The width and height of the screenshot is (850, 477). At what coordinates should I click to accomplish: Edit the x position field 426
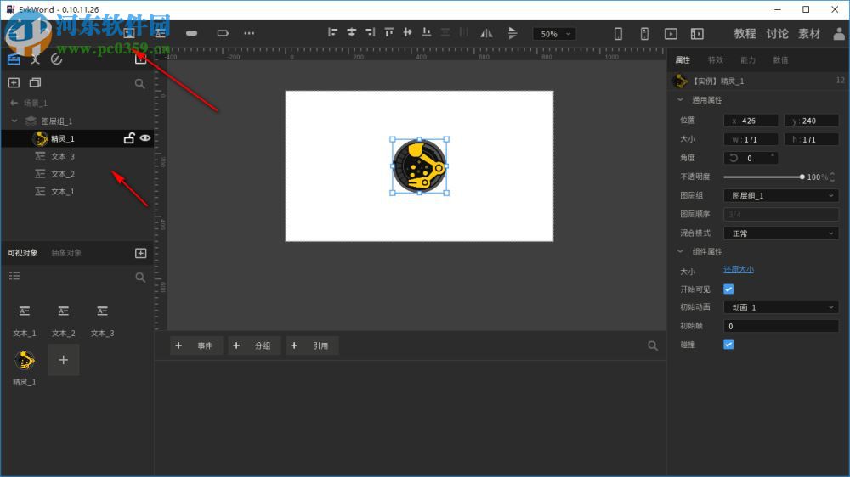[751, 121]
